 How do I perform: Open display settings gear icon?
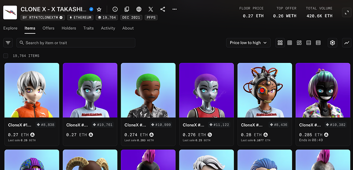coord(332,43)
